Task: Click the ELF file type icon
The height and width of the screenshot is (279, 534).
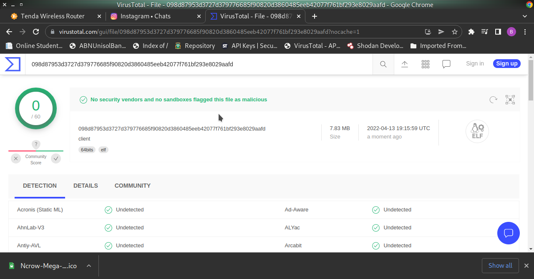Action: pos(477,132)
